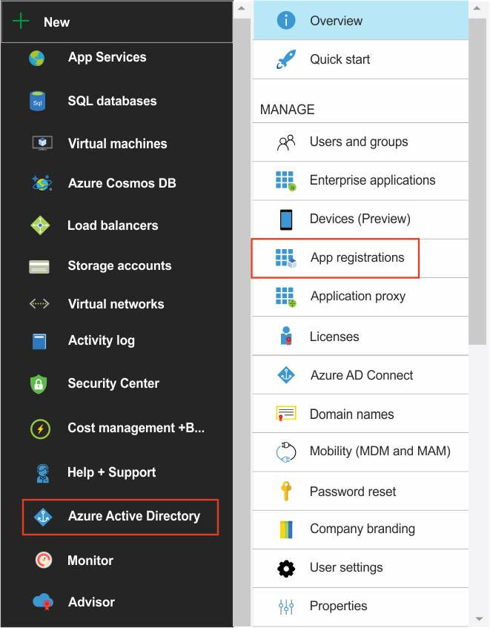Screen dimensions: 490x628
Task: Click the Application proxy grid icon
Action: pos(286,297)
